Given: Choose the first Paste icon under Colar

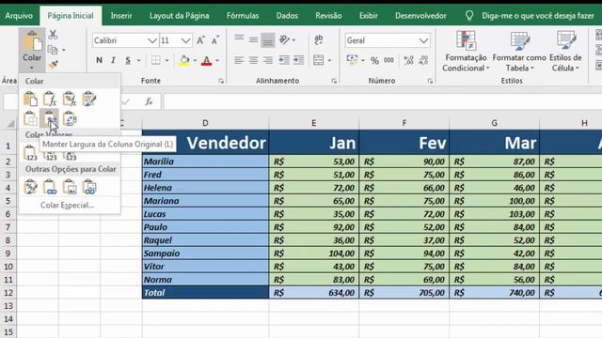Looking at the screenshot, I should [30, 100].
